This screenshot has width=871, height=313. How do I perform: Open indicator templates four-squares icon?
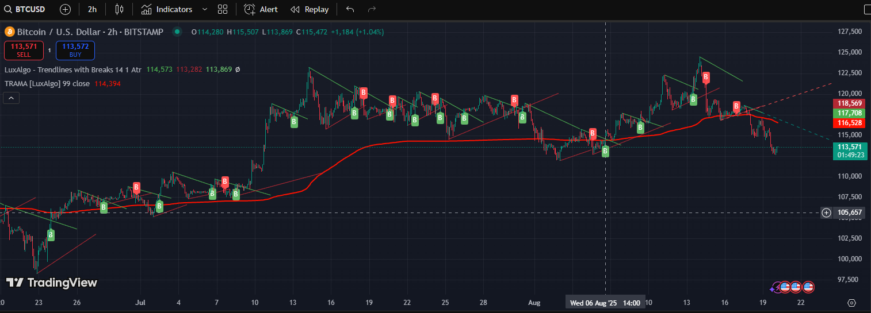click(x=223, y=9)
